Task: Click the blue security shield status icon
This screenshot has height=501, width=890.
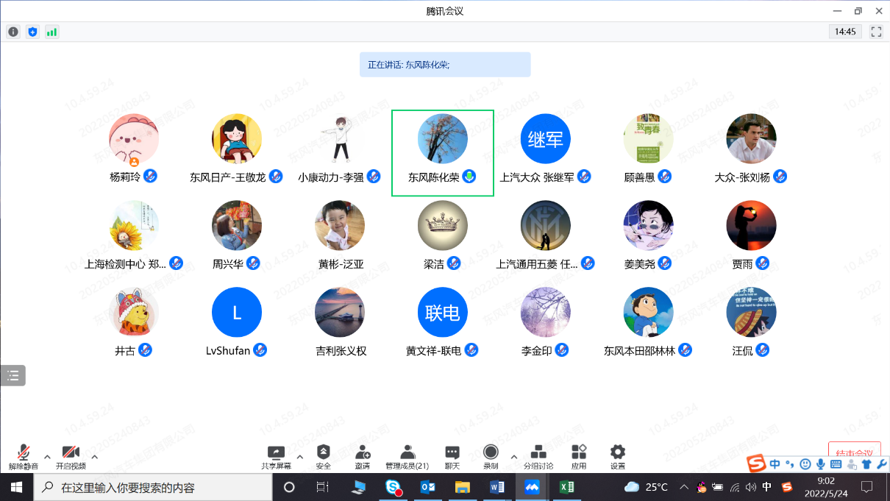Action: coord(32,32)
